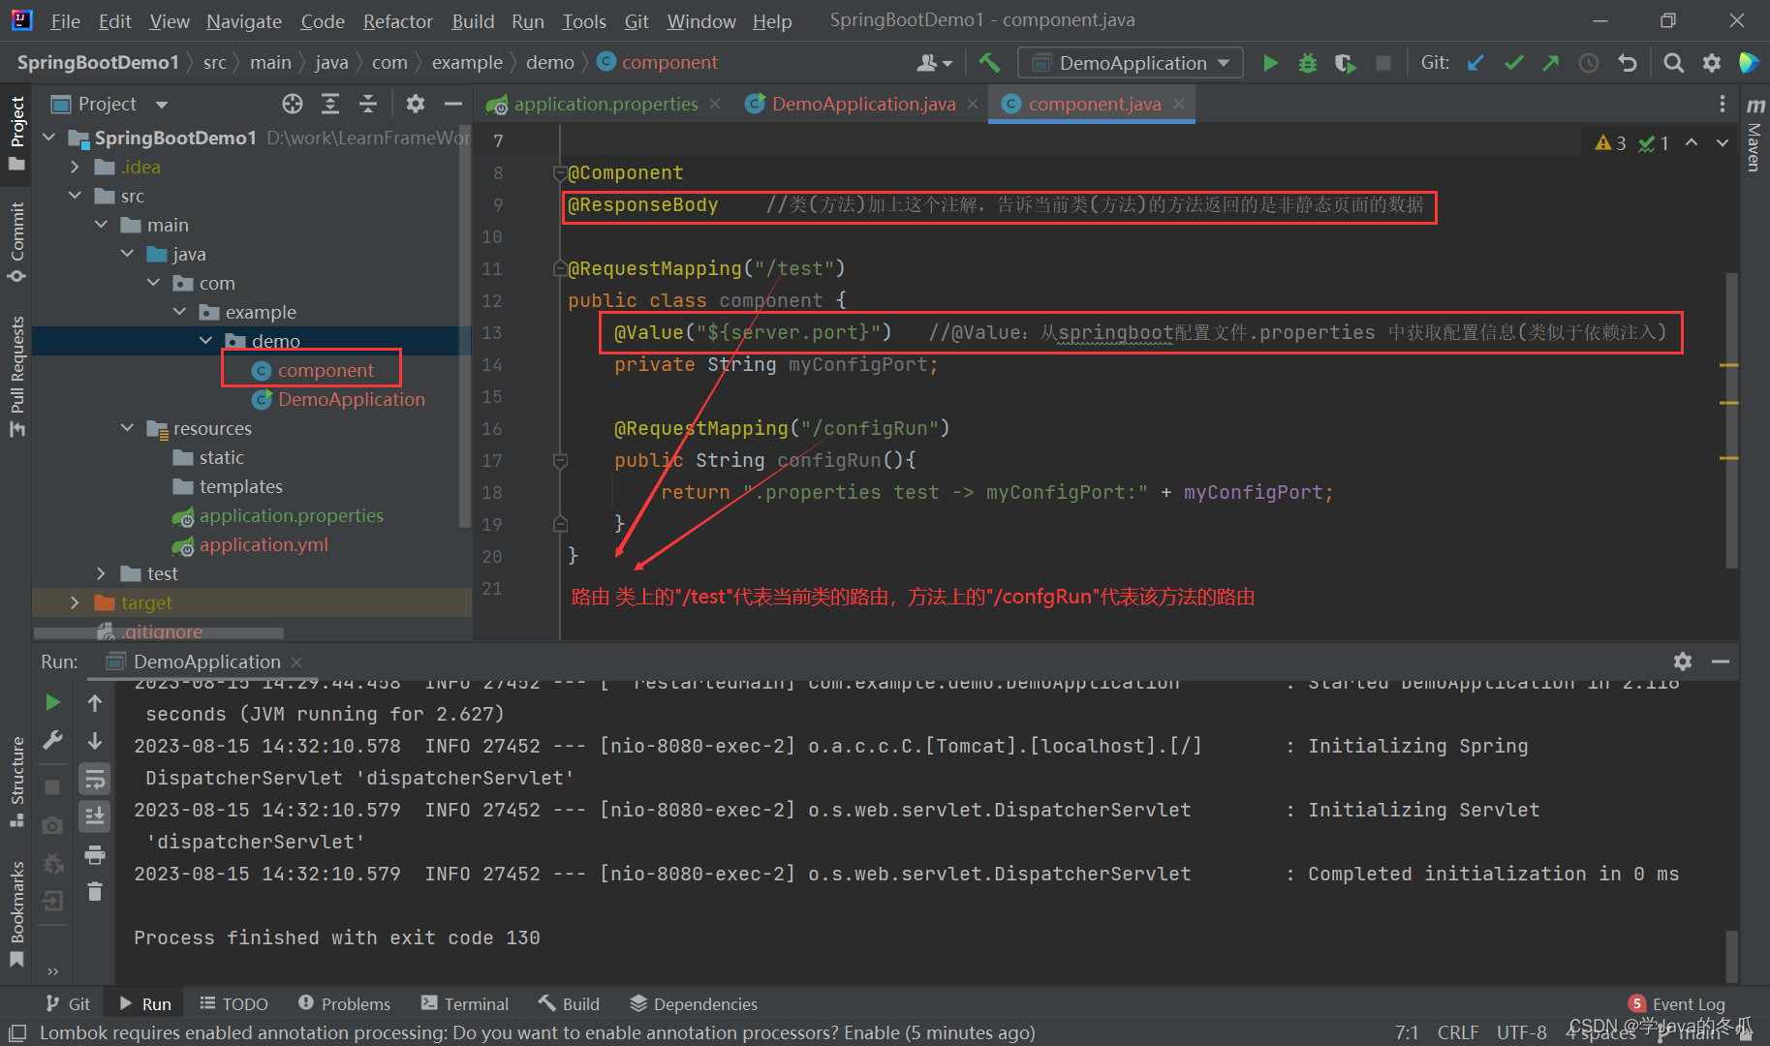Image resolution: width=1770 pixels, height=1046 pixels.
Task: Click example breadcrumb in navigation bar
Action: click(x=467, y=63)
